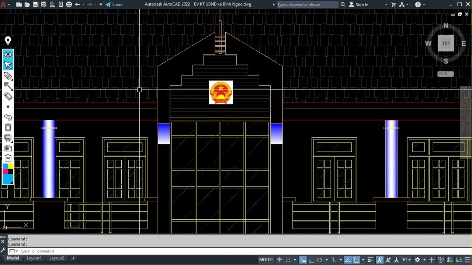The image size is (472, 265).
Task: Open the annotation scale 1:1 dropdown
Action: [407, 260]
